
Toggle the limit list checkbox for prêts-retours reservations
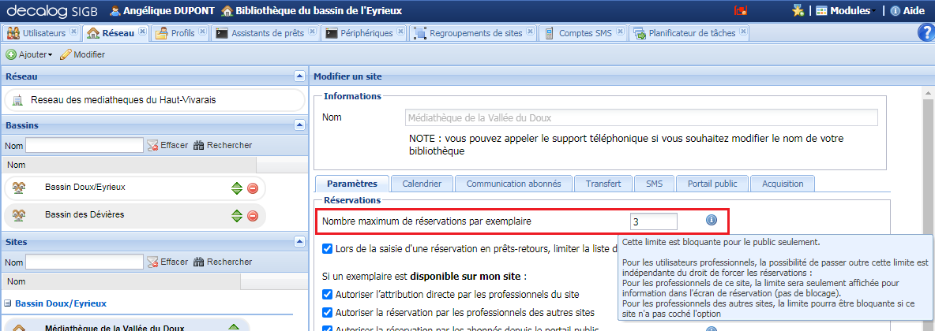coord(328,249)
